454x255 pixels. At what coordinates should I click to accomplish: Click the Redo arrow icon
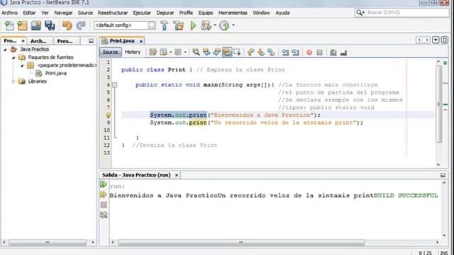[81, 25]
